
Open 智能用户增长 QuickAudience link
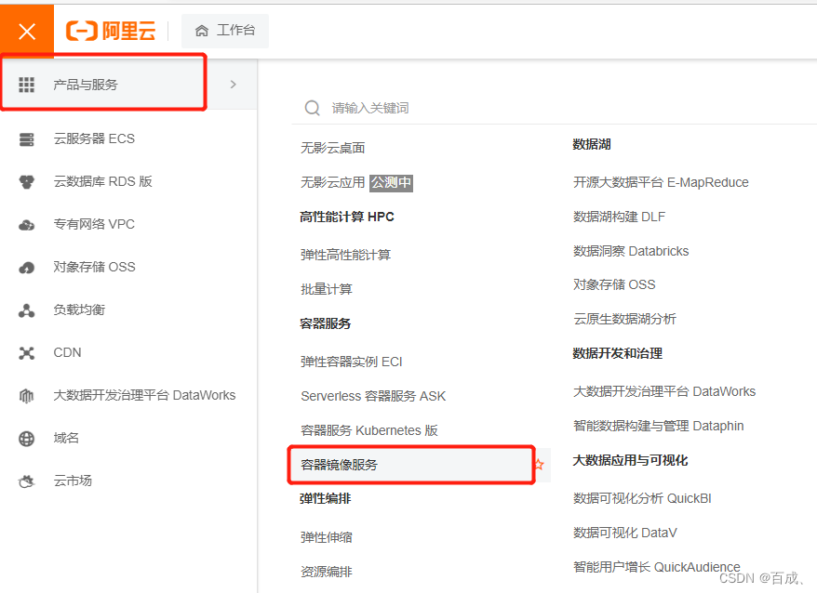click(x=657, y=567)
